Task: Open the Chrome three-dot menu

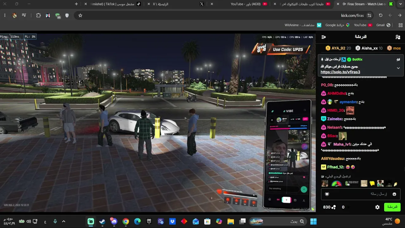Action: [5, 16]
